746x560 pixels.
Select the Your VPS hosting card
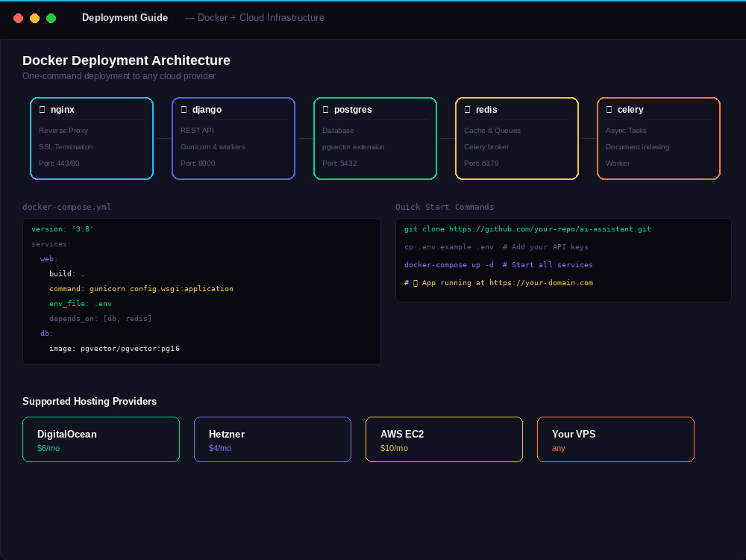click(x=615, y=439)
